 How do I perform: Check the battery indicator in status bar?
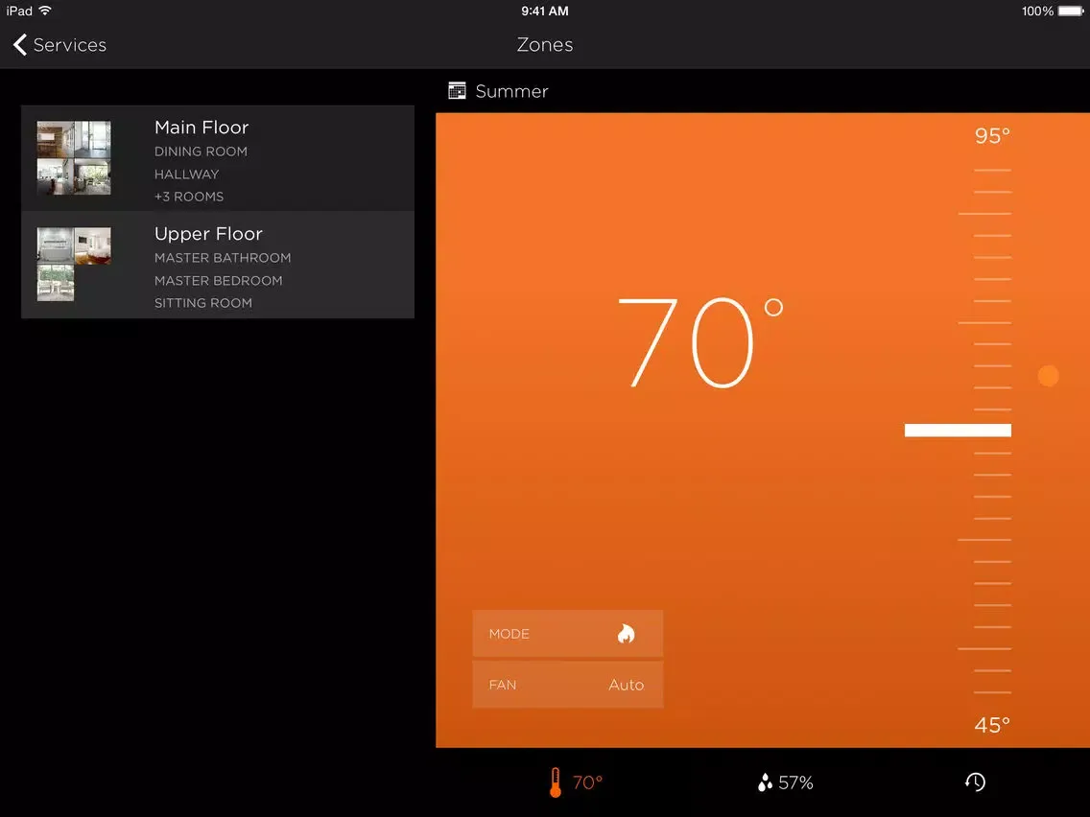point(1071,12)
